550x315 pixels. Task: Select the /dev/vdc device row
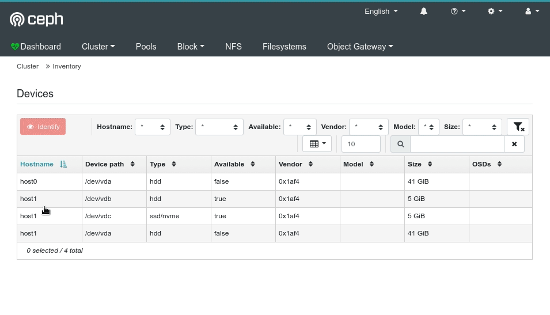(275, 216)
